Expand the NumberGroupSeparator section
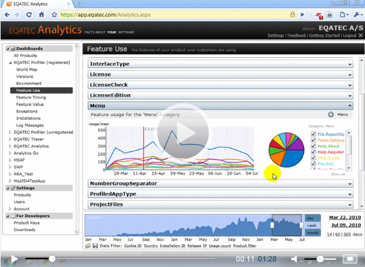Image resolution: width=365 pixels, height=267 pixels. (220, 184)
